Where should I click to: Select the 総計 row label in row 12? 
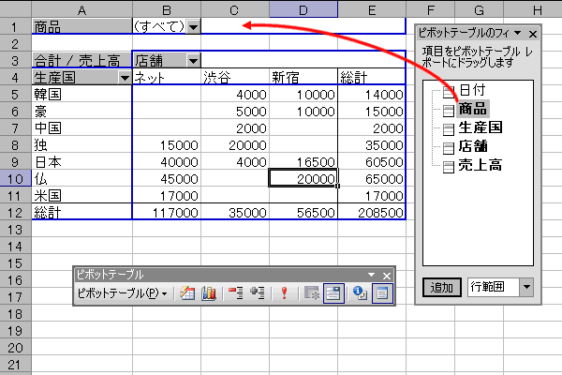click(82, 212)
